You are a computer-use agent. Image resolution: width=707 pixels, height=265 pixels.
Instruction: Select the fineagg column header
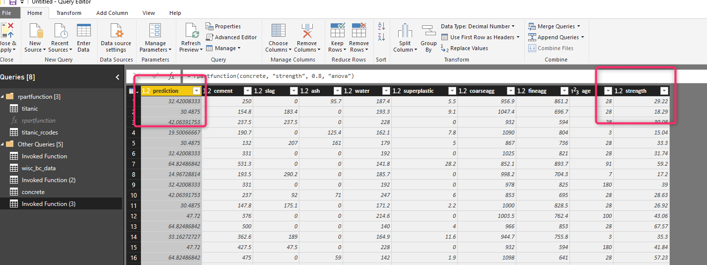tap(542, 91)
